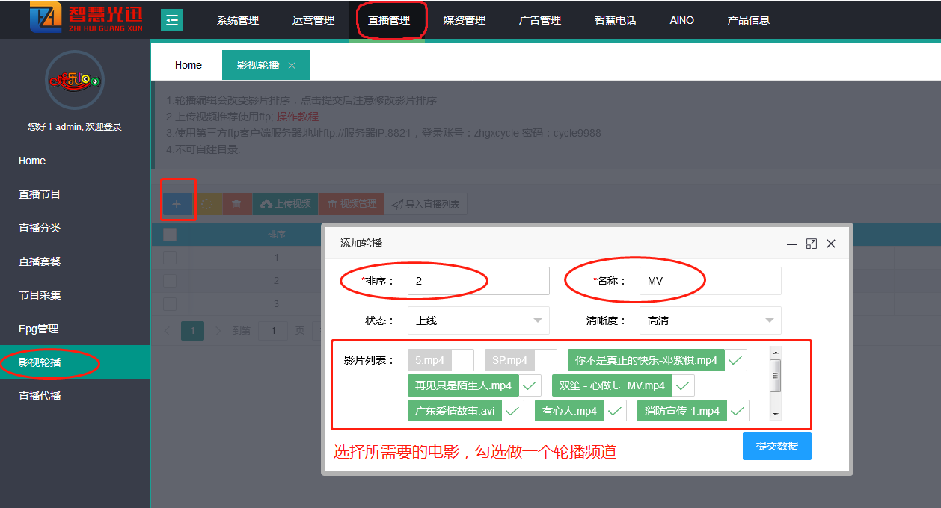
Task: Check the 5.mp4 movie checkbox
Action: (x=462, y=360)
